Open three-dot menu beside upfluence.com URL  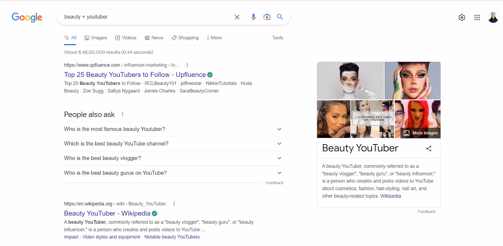pos(187,65)
